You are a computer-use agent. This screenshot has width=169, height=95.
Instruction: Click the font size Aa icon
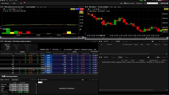[121, 3]
